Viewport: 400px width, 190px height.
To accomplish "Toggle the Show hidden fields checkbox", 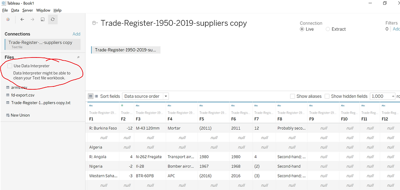I will coord(327,96).
